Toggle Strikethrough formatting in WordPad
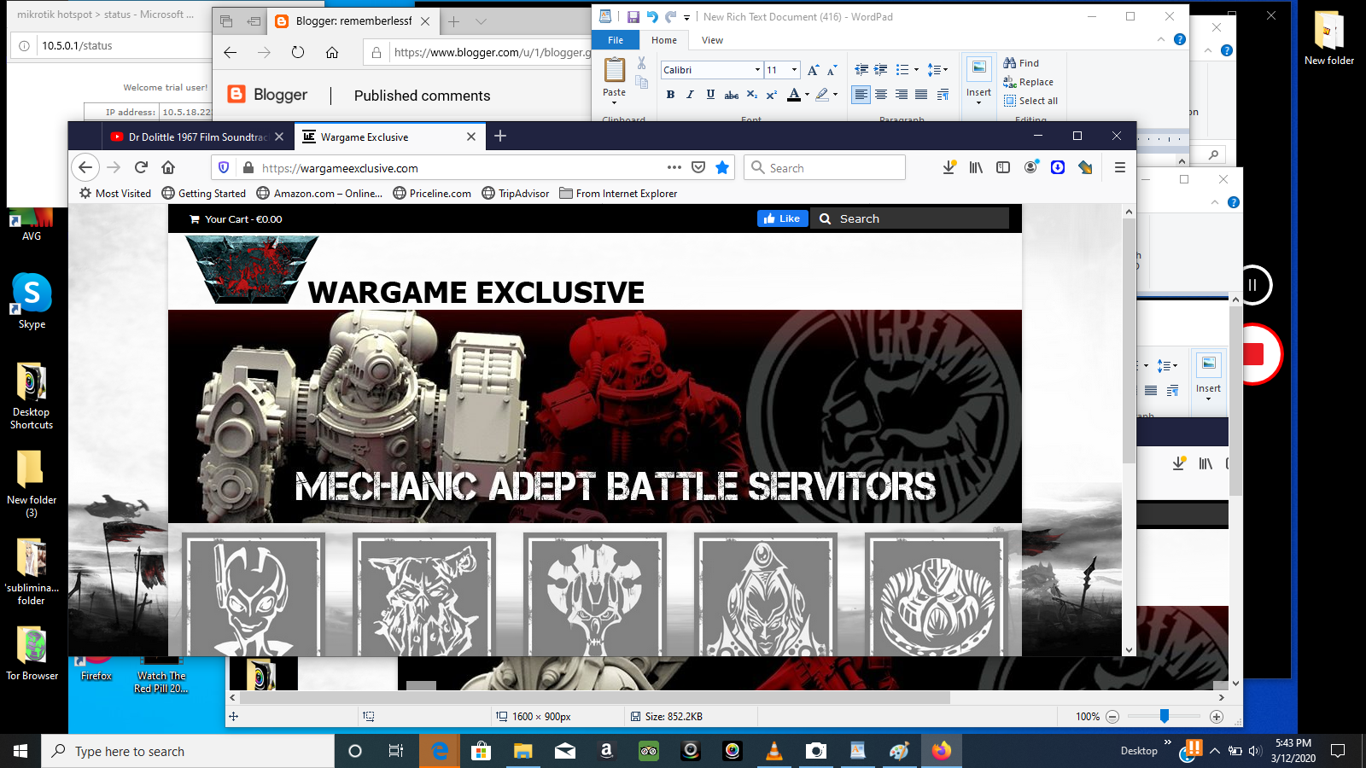 (x=731, y=95)
